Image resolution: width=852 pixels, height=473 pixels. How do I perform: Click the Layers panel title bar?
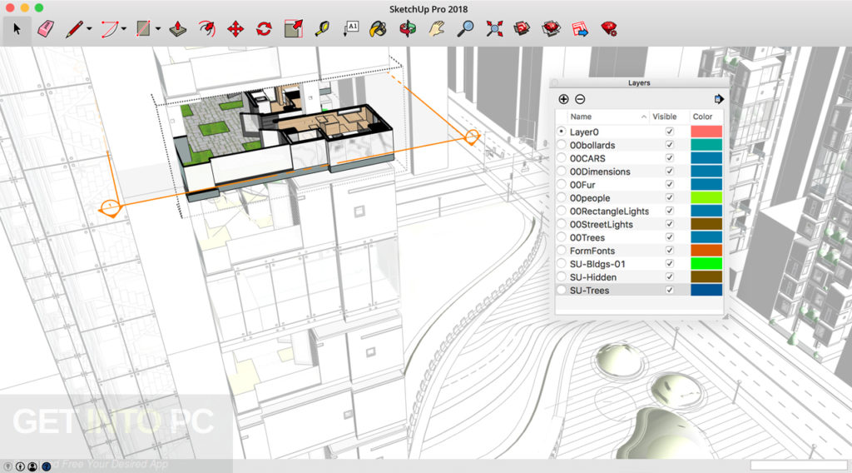tap(639, 82)
